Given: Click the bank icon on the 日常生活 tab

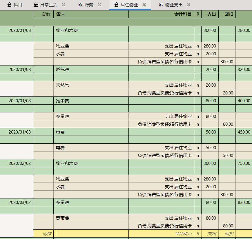Looking at the screenshot, I should 36,5.
